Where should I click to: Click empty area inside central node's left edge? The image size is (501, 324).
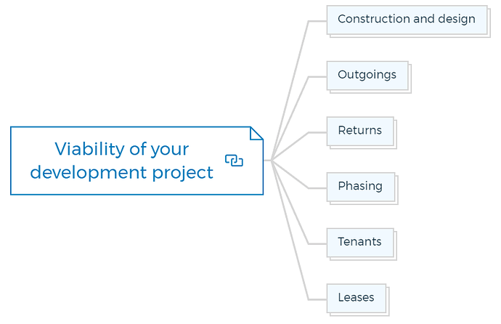(x=20, y=161)
